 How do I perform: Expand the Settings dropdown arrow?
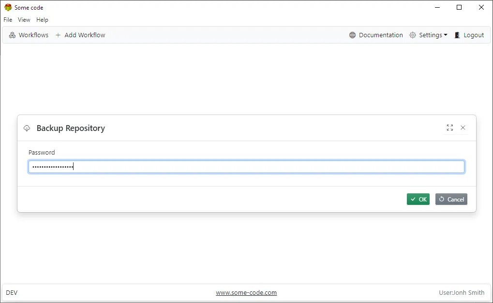[x=446, y=35]
